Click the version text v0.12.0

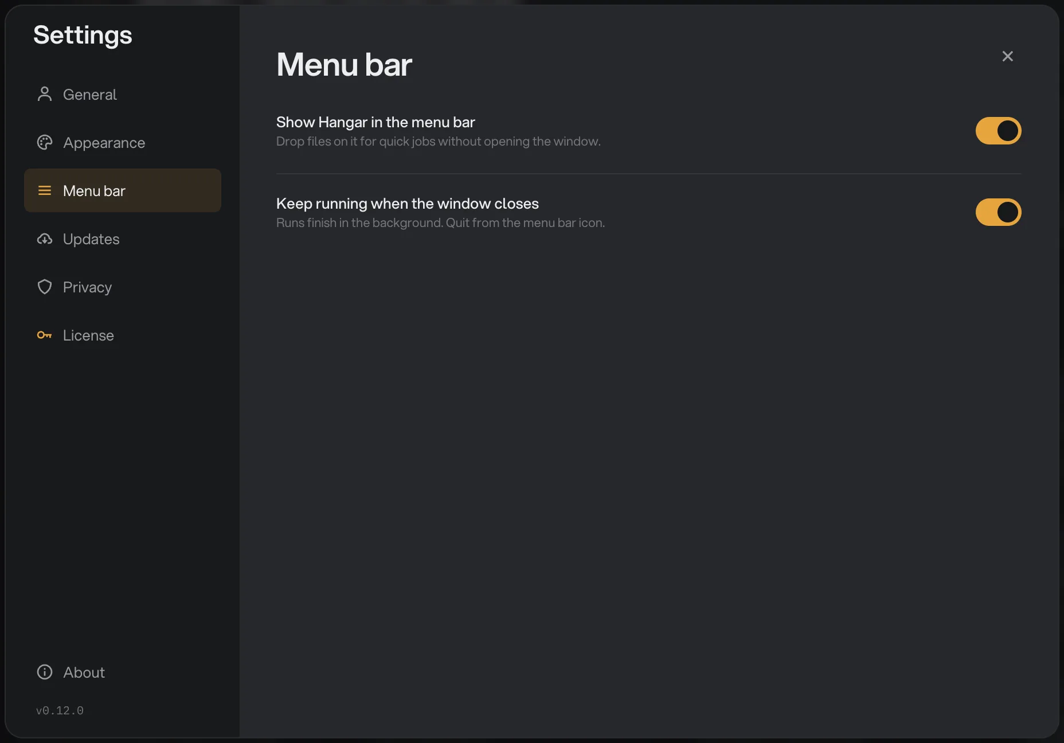point(60,711)
